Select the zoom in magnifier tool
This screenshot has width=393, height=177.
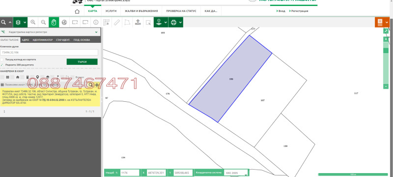pyautogui.click(x=33, y=22)
